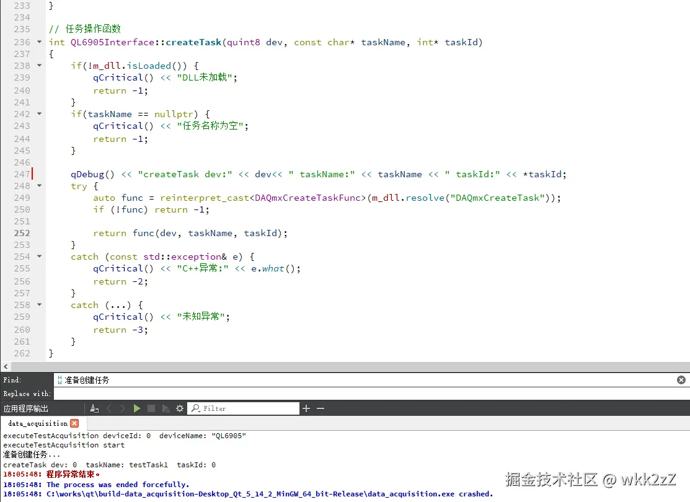The width and height of the screenshot is (690, 502).
Task: Open the Application Output settings gear
Action: coord(179,408)
